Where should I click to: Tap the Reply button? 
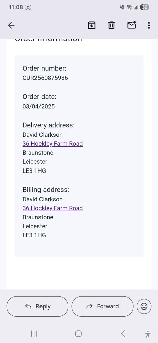pyautogui.click(x=37, y=306)
